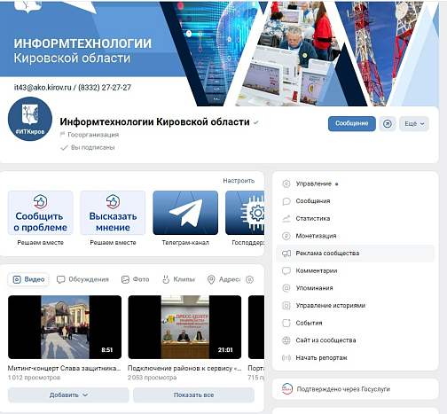
Task: Click the Начать репортаж broadcast icon
Action: click(286, 358)
